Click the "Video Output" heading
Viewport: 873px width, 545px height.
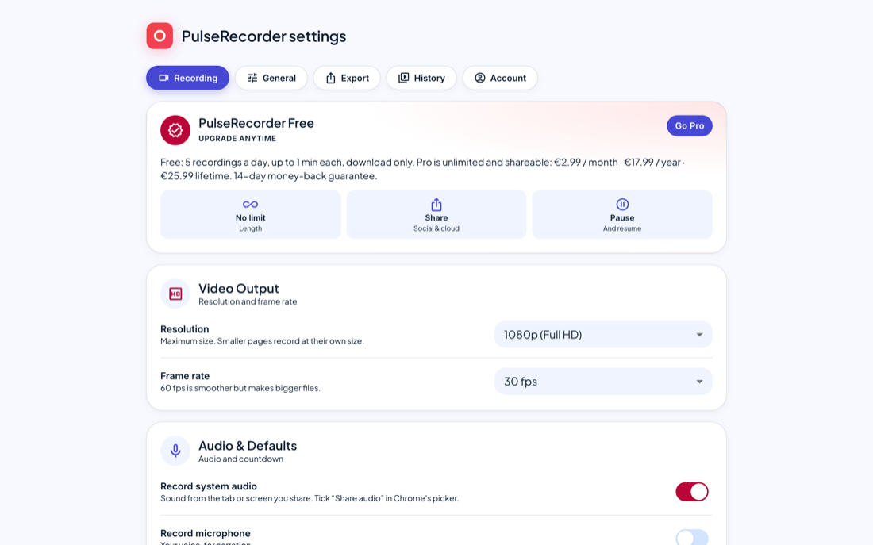[238, 288]
